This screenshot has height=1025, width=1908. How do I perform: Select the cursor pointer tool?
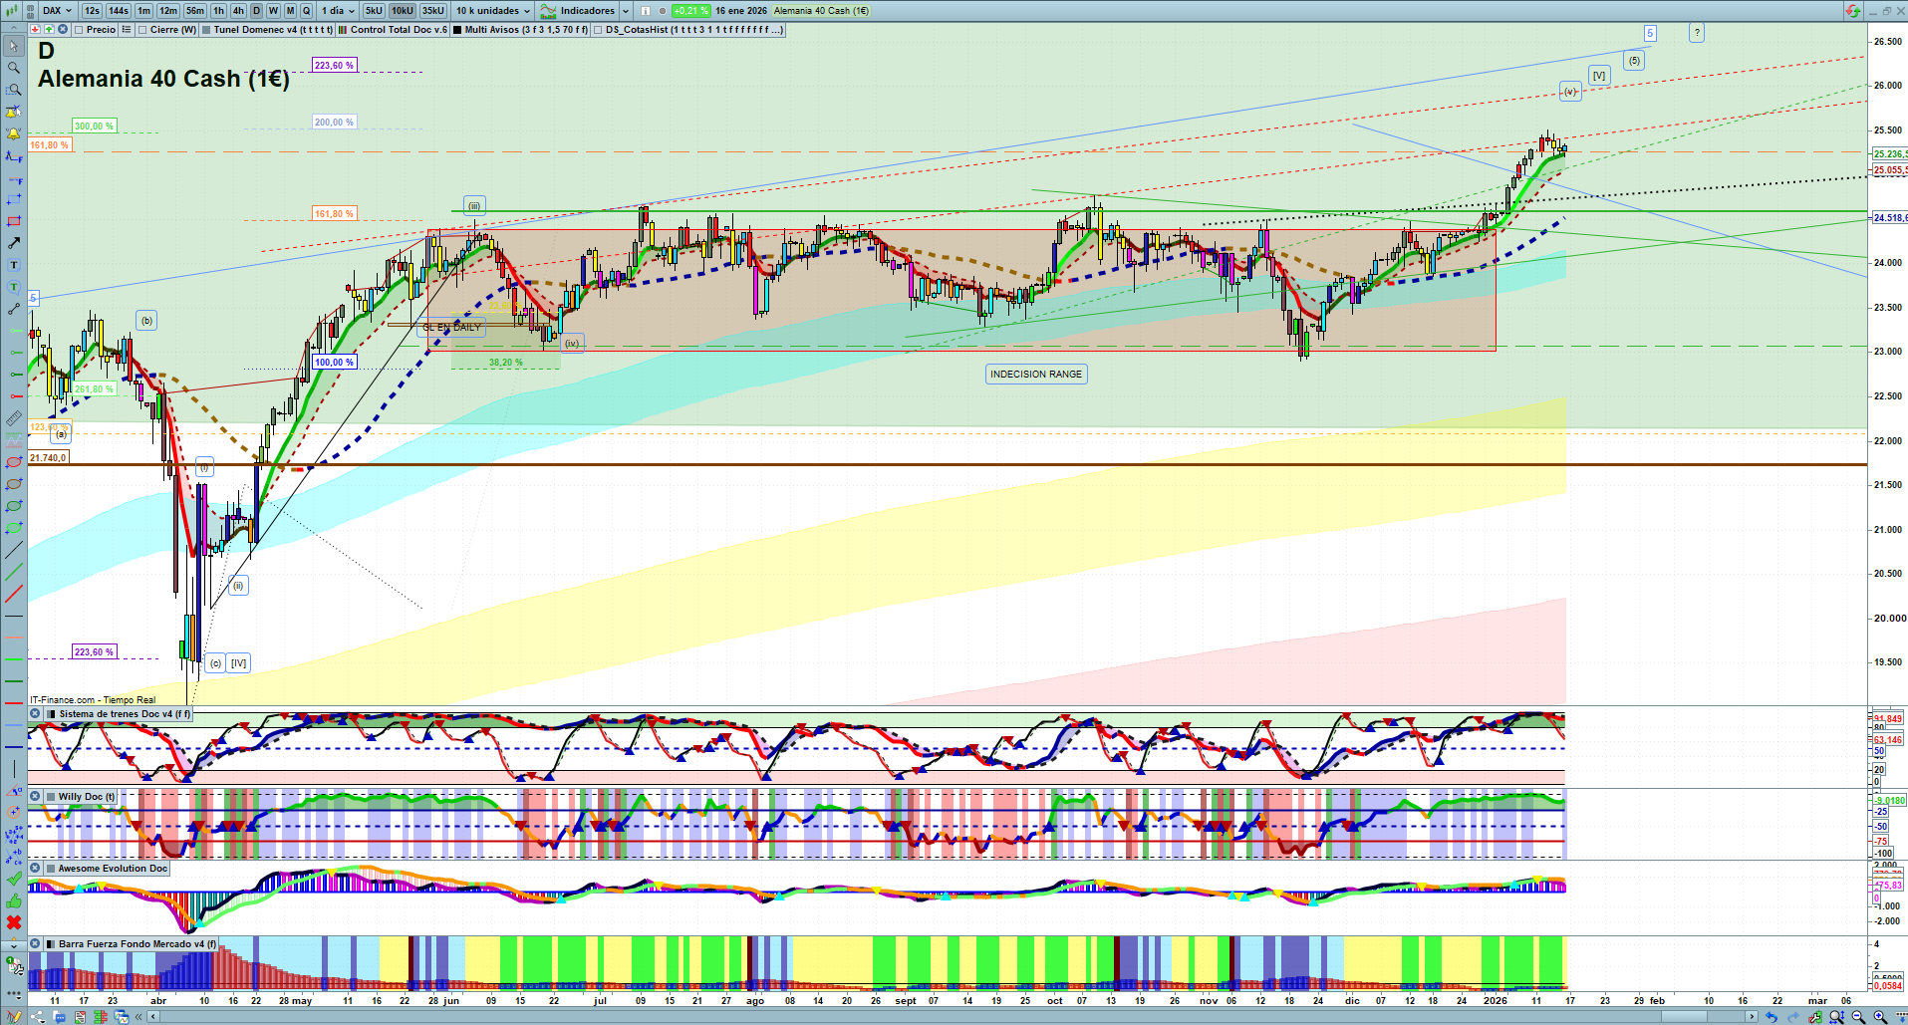pos(14,46)
